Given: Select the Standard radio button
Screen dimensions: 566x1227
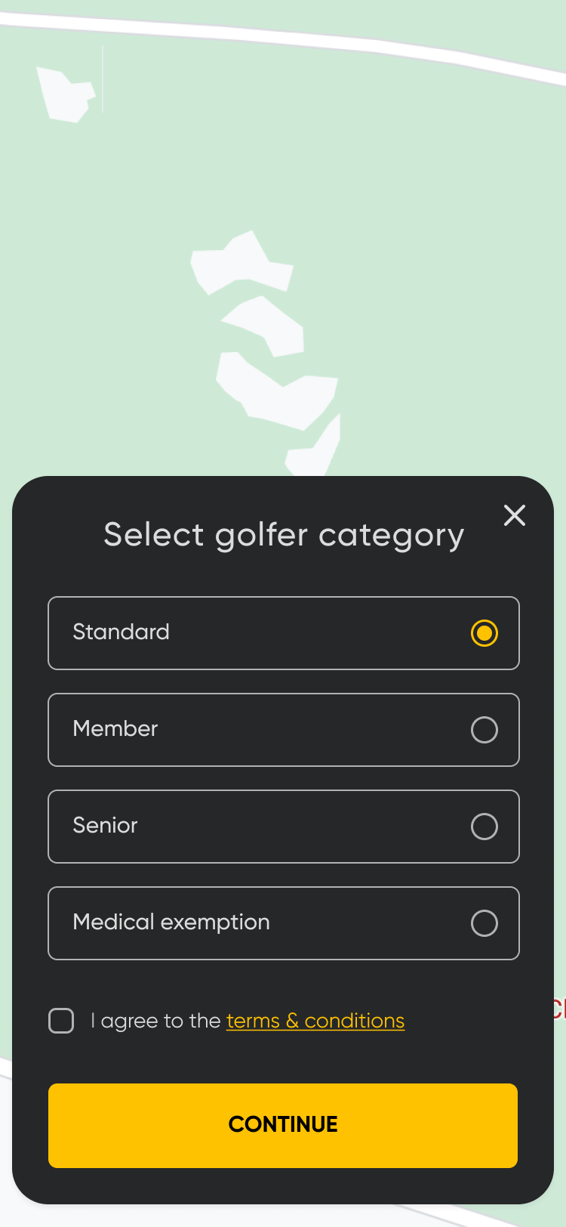Looking at the screenshot, I should pos(484,633).
